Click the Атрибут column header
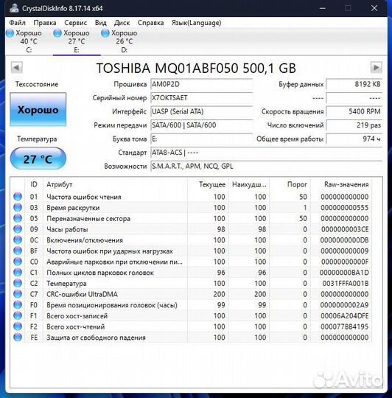392x398 pixels. pyautogui.click(x=115, y=184)
